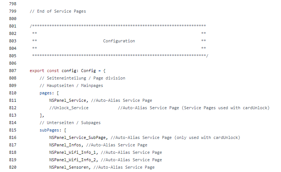Place cursor on 'export' keyword
Viewport: 281px width, 172px height.
(x=37, y=71)
